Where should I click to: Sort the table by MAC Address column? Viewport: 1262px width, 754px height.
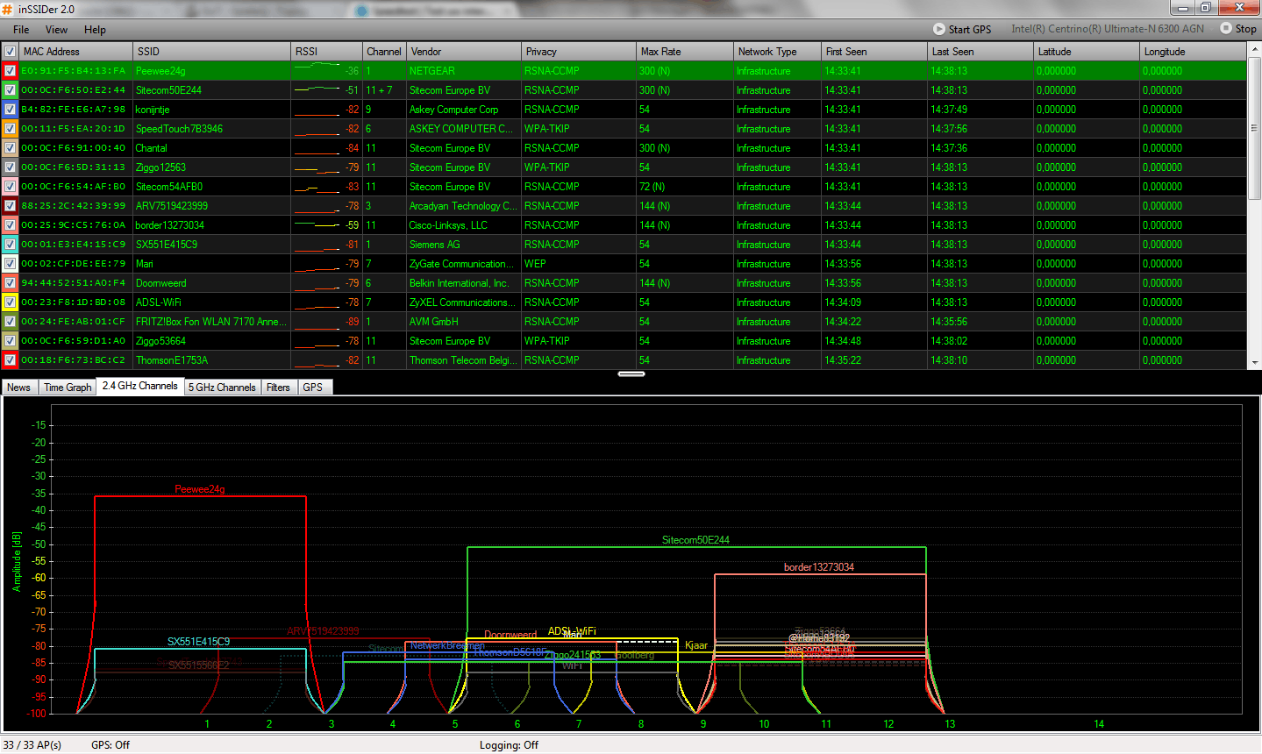point(76,52)
